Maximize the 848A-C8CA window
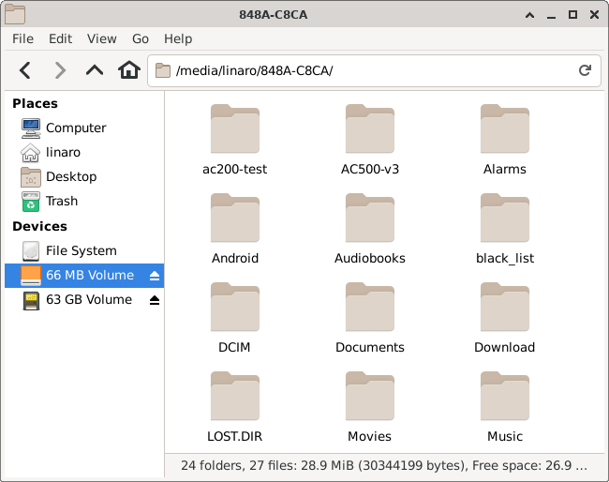Screen dimensions: 609x482 coord(572,15)
